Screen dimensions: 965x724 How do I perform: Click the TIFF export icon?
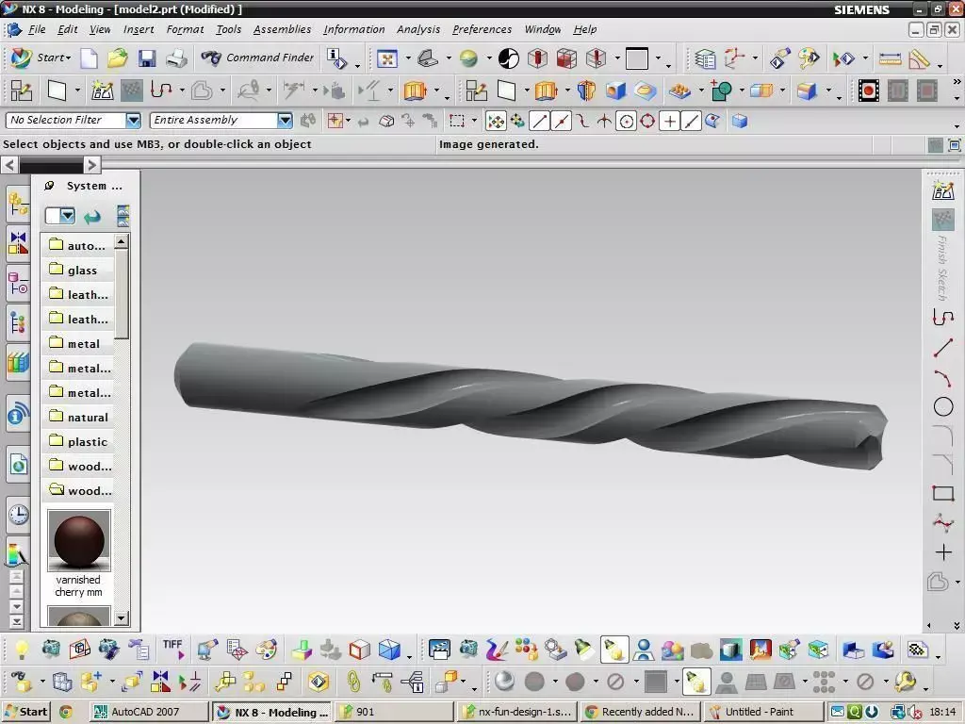click(173, 649)
